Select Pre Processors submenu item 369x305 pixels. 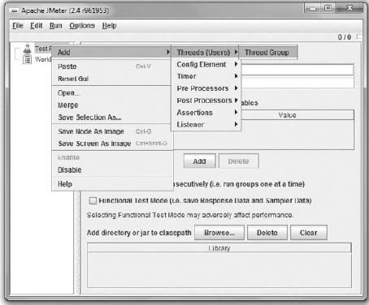coord(206,88)
